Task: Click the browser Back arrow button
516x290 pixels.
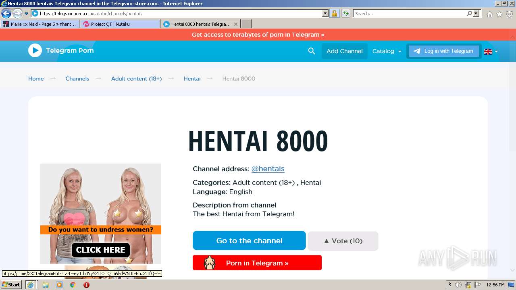Action: [x=6, y=14]
